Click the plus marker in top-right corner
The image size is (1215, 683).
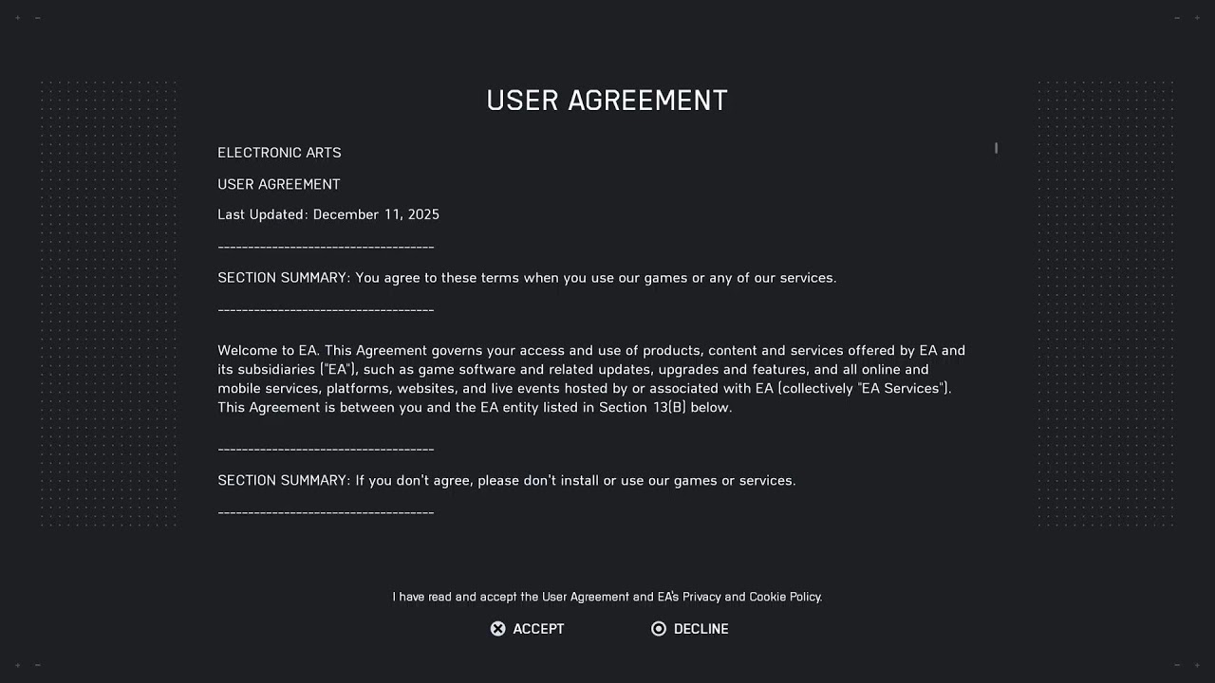coord(1197,17)
